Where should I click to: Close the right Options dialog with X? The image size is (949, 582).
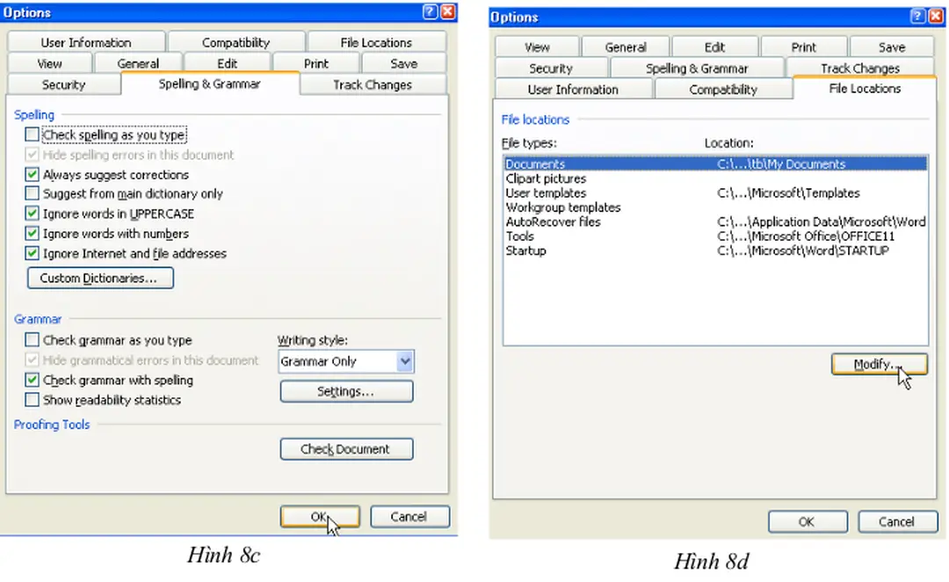[936, 17]
